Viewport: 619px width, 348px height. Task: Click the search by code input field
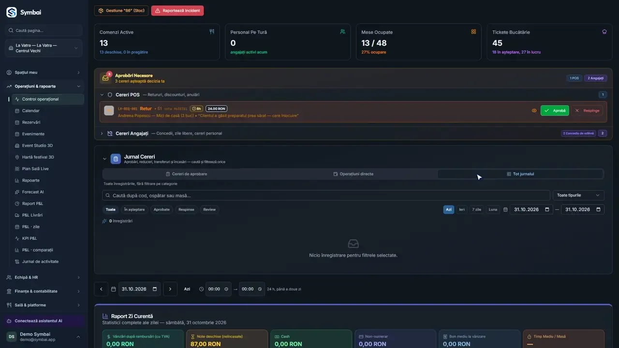326,195
